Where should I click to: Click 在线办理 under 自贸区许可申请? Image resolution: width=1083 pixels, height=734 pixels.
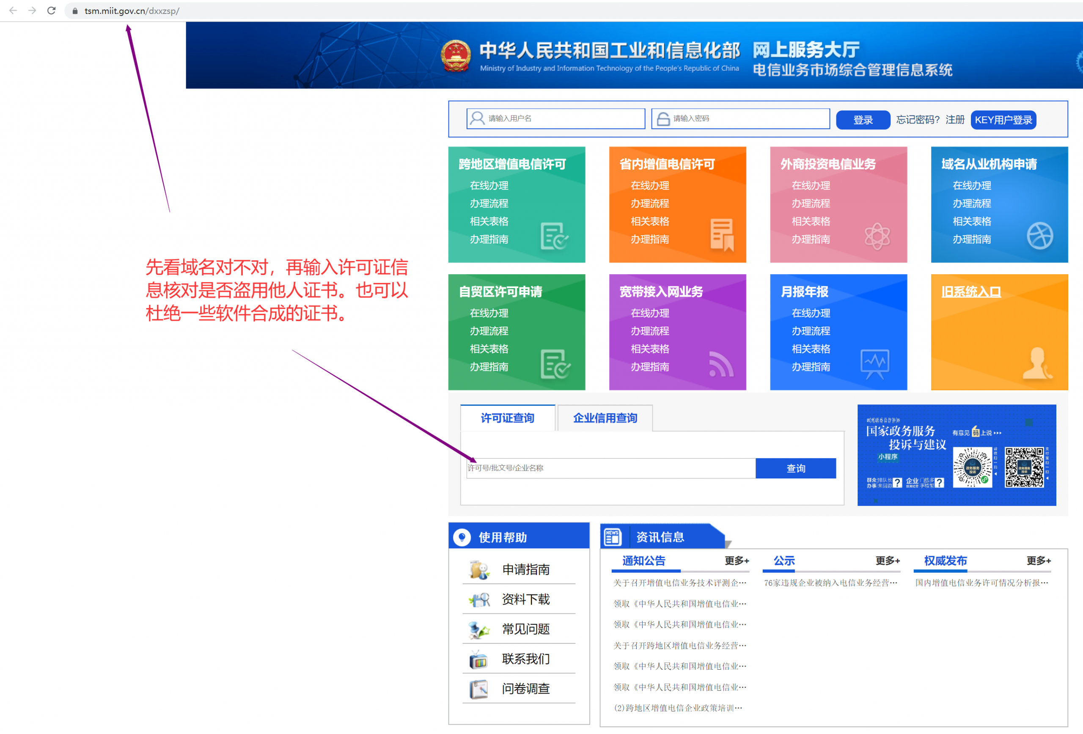[x=489, y=313]
